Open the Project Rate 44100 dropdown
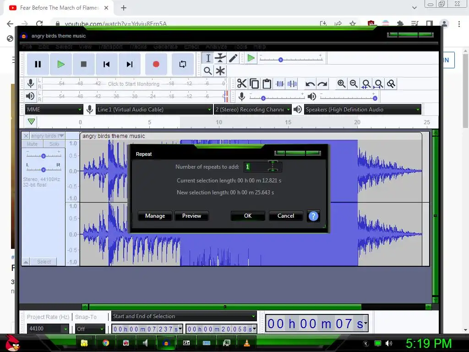Viewport: 469px width, 352px height. [48, 329]
